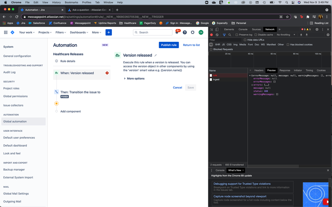Viewport: 332px width, 207px height.
Task: Click Publish rule button
Action: [x=169, y=45]
